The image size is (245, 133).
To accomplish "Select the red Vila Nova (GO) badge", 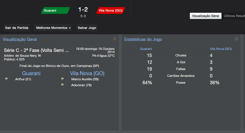I will tap(111, 10).
